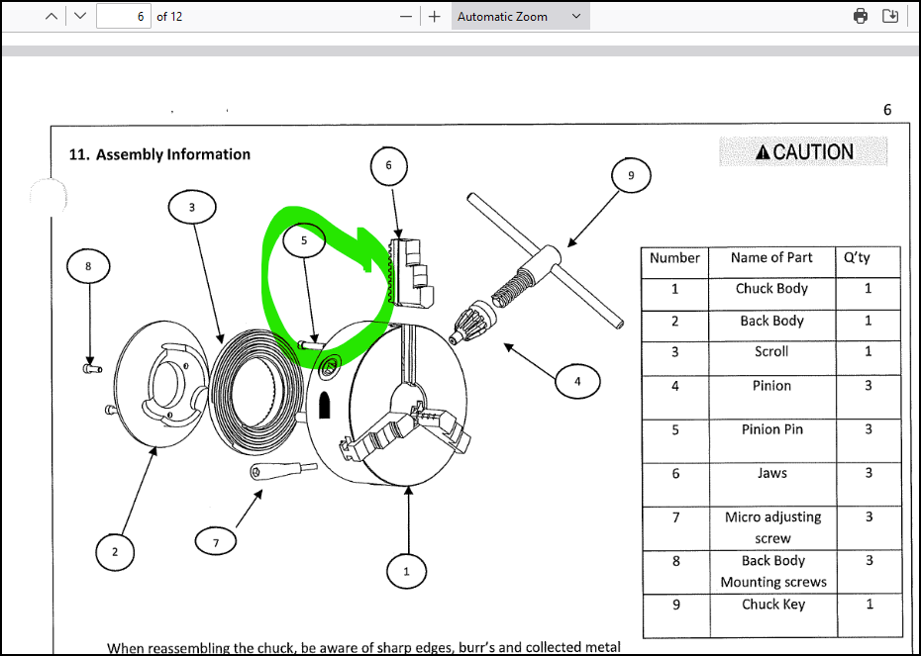The width and height of the screenshot is (921, 656).
Task: Click the circled number 3 callout
Action: pos(191,208)
